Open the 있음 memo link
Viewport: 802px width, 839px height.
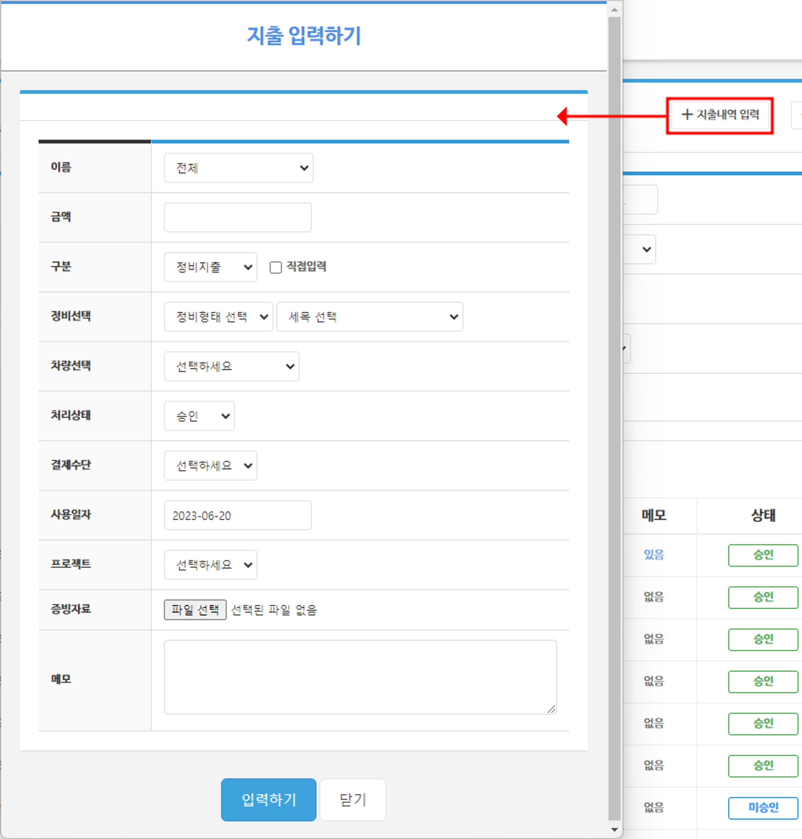pyautogui.click(x=654, y=555)
